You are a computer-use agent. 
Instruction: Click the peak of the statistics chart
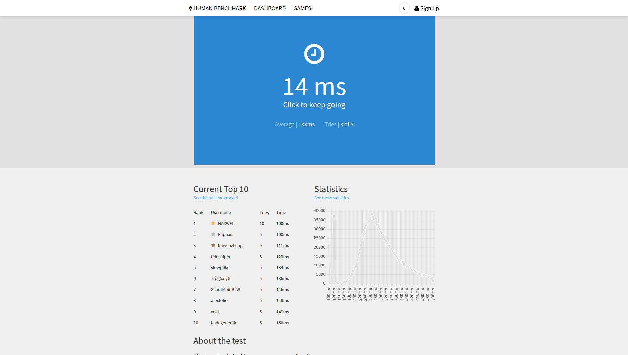pyautogui.click(x=372, y=214)
